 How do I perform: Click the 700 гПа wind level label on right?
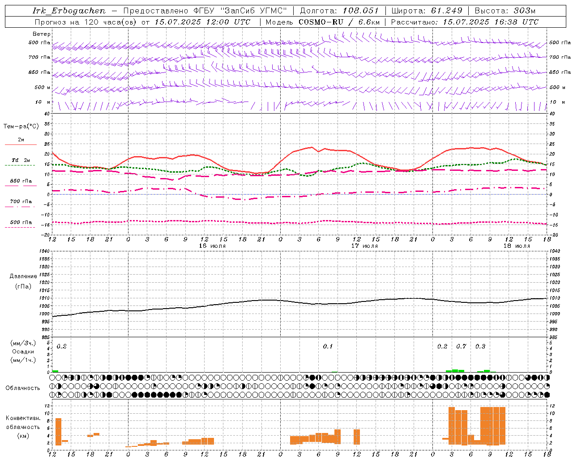click(560, 57)
